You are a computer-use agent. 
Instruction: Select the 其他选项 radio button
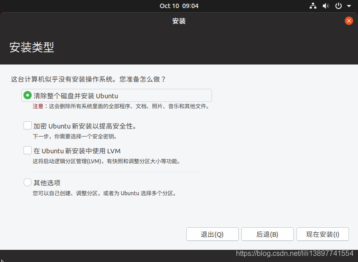(28, 182)
